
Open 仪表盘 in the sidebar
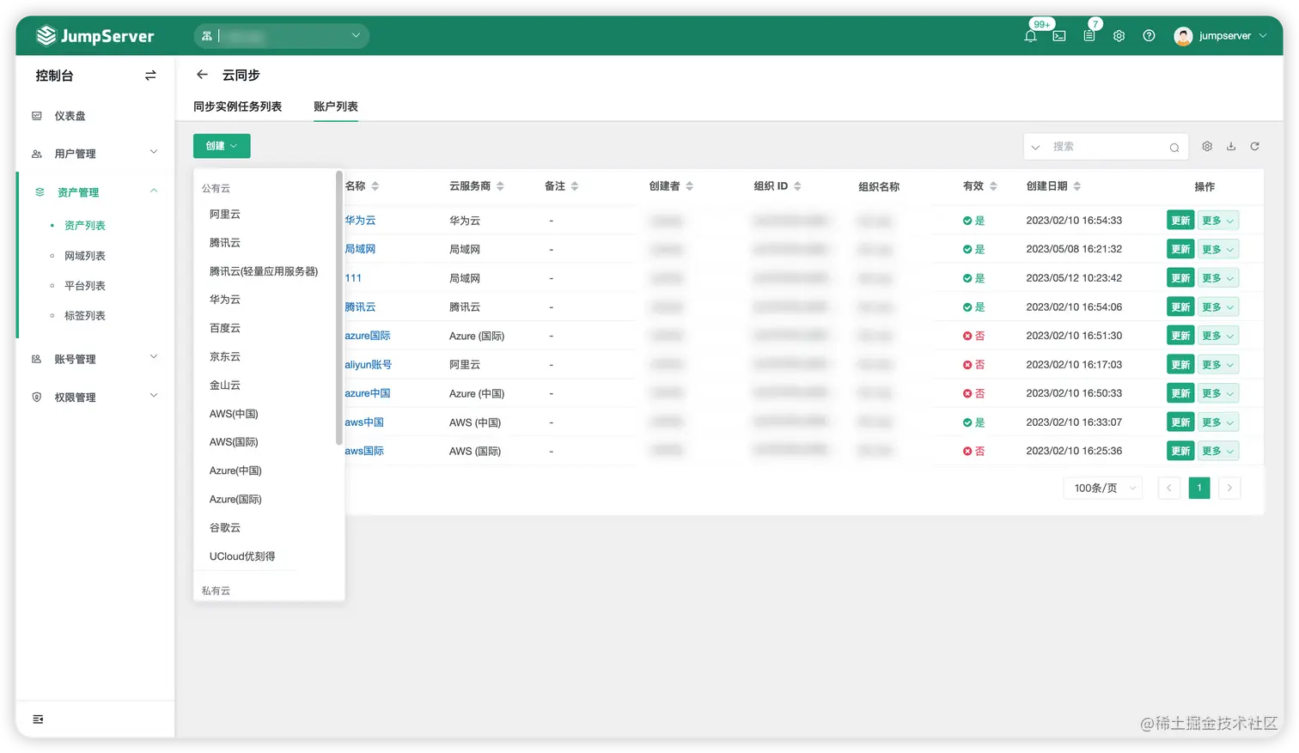coord(70,116)
